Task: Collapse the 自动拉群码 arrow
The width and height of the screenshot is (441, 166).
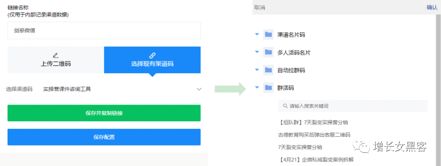Action: click(257, 70)
